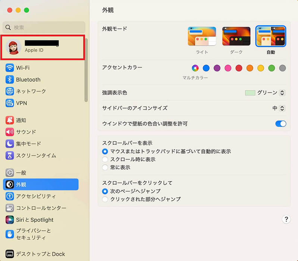Pick the yellow accent color
The image size is (298, 261).
tap(261, 68)
